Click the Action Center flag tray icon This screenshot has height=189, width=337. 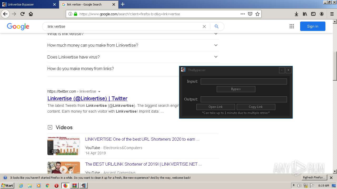pyautogui.click(x=312, y=186)
